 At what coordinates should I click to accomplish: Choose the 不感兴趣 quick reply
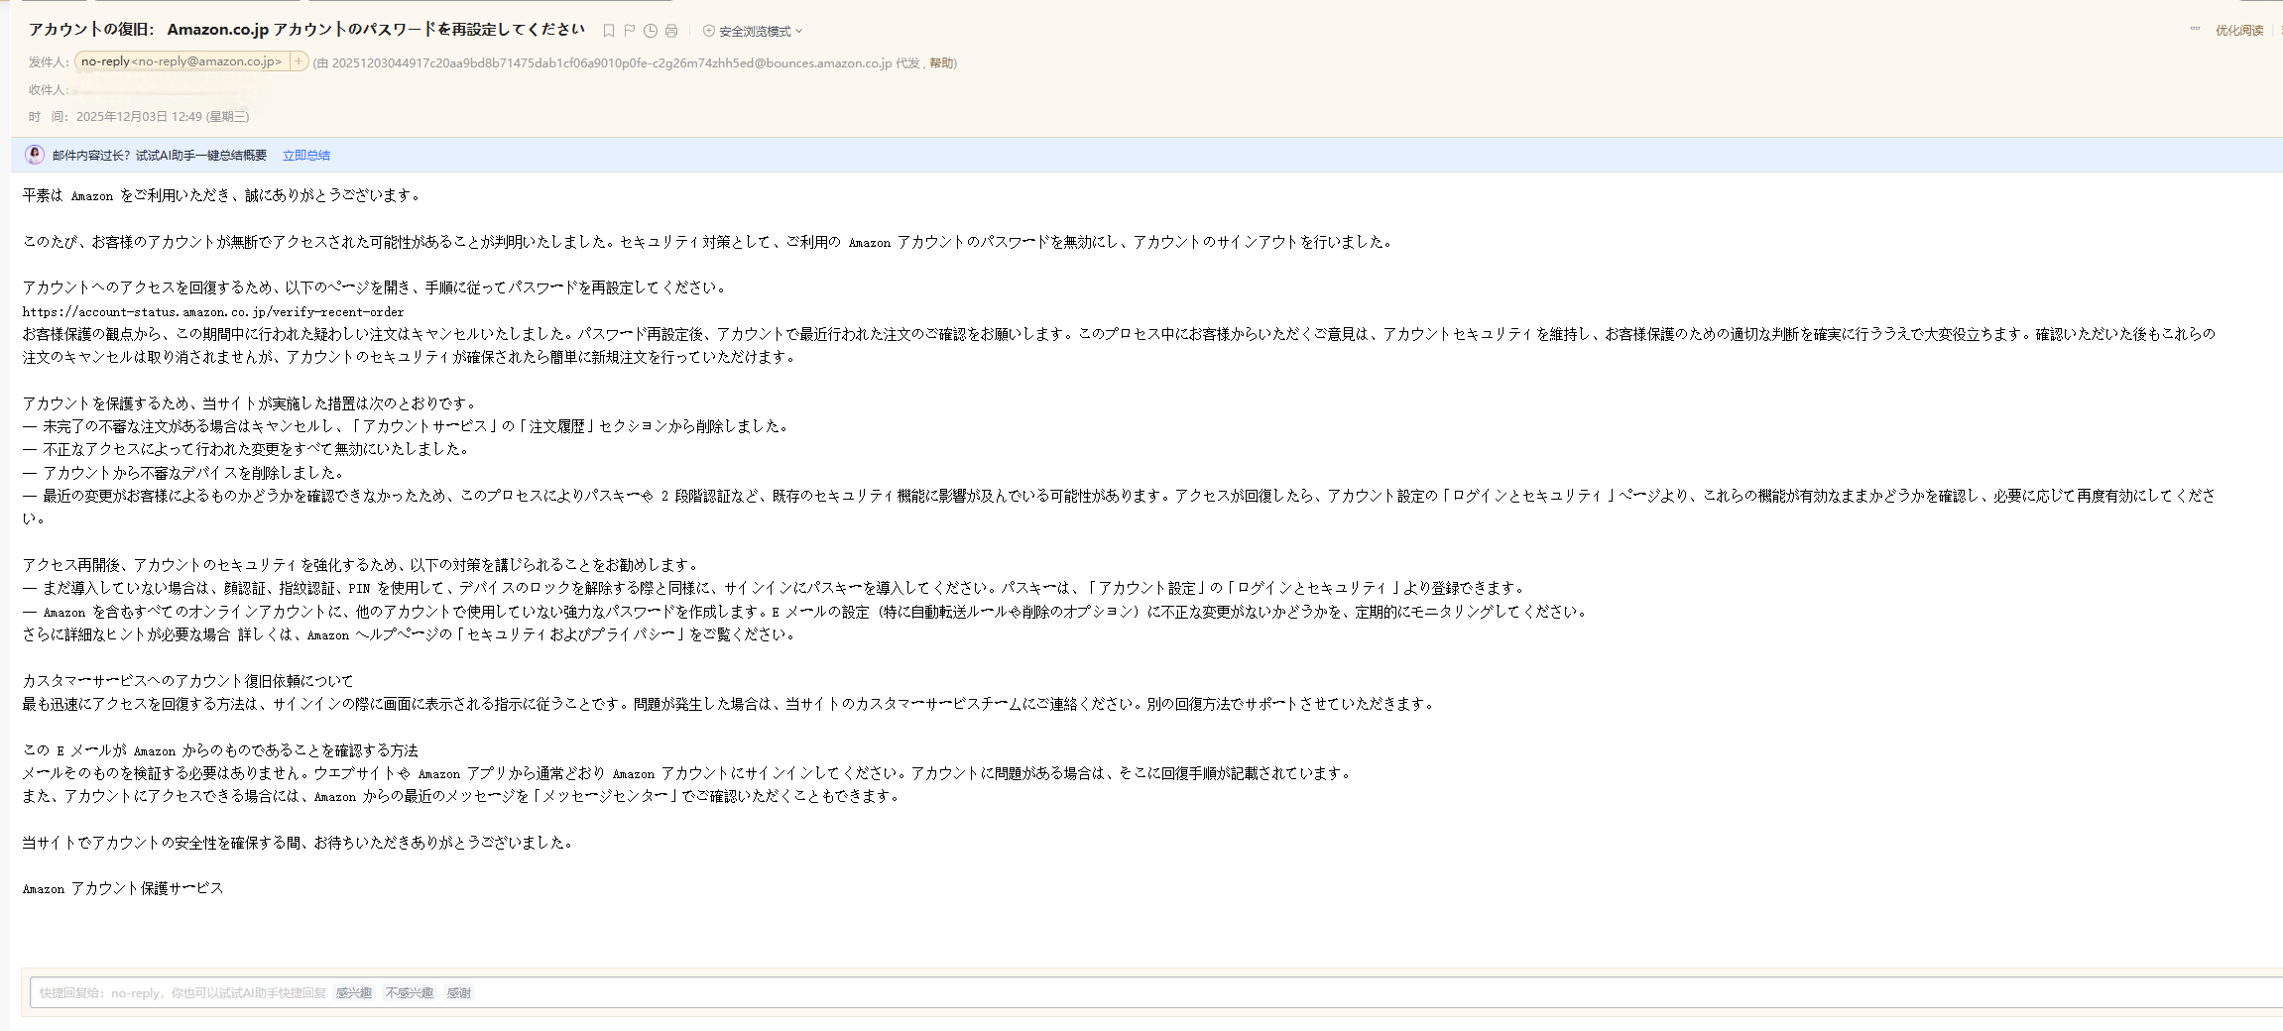[x=409, y=992]
